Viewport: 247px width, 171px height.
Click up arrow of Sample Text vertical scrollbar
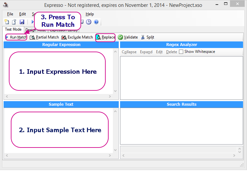pos(115,111)
